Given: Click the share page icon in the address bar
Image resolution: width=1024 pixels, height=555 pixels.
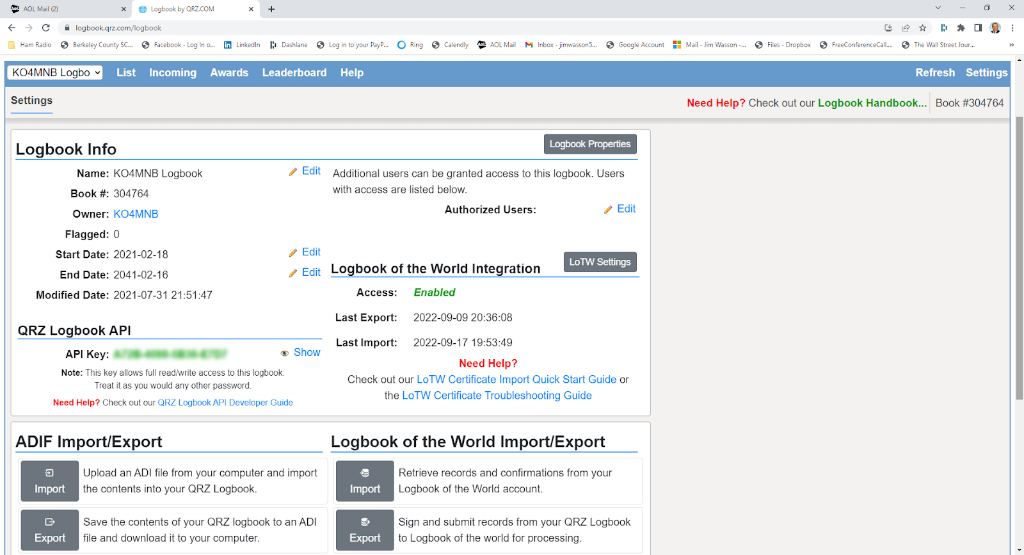Looking at the screenshot, I should [905, 28].
